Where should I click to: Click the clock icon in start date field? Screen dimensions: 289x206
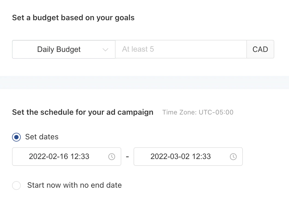112,157
